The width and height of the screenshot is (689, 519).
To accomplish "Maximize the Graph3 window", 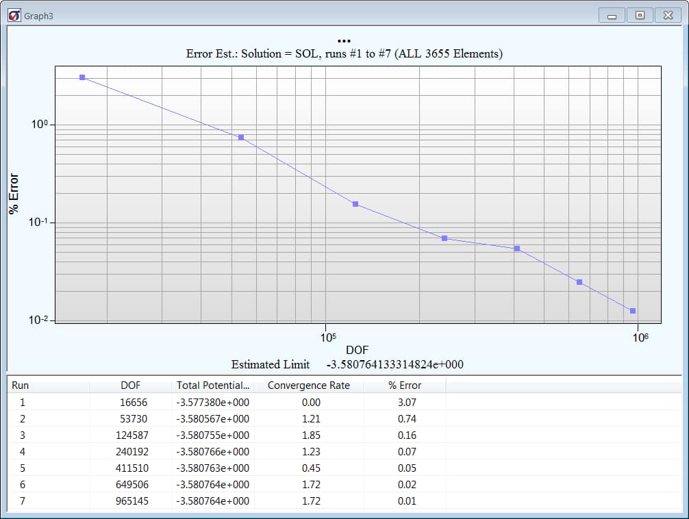I will [639, 15].
